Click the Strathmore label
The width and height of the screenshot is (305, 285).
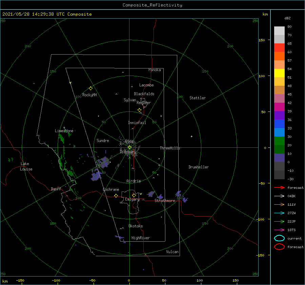[x=165, y=201]
